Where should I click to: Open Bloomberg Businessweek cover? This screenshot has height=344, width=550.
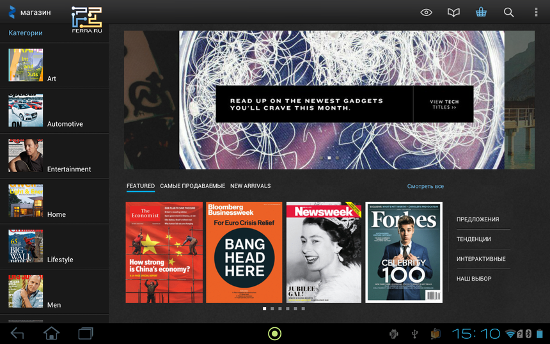(x=244, y=253)
